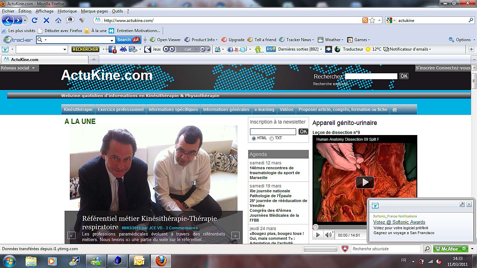Show next featured article arrow
The width and height of the screenshot is (477, 268).
pos(235,236)
